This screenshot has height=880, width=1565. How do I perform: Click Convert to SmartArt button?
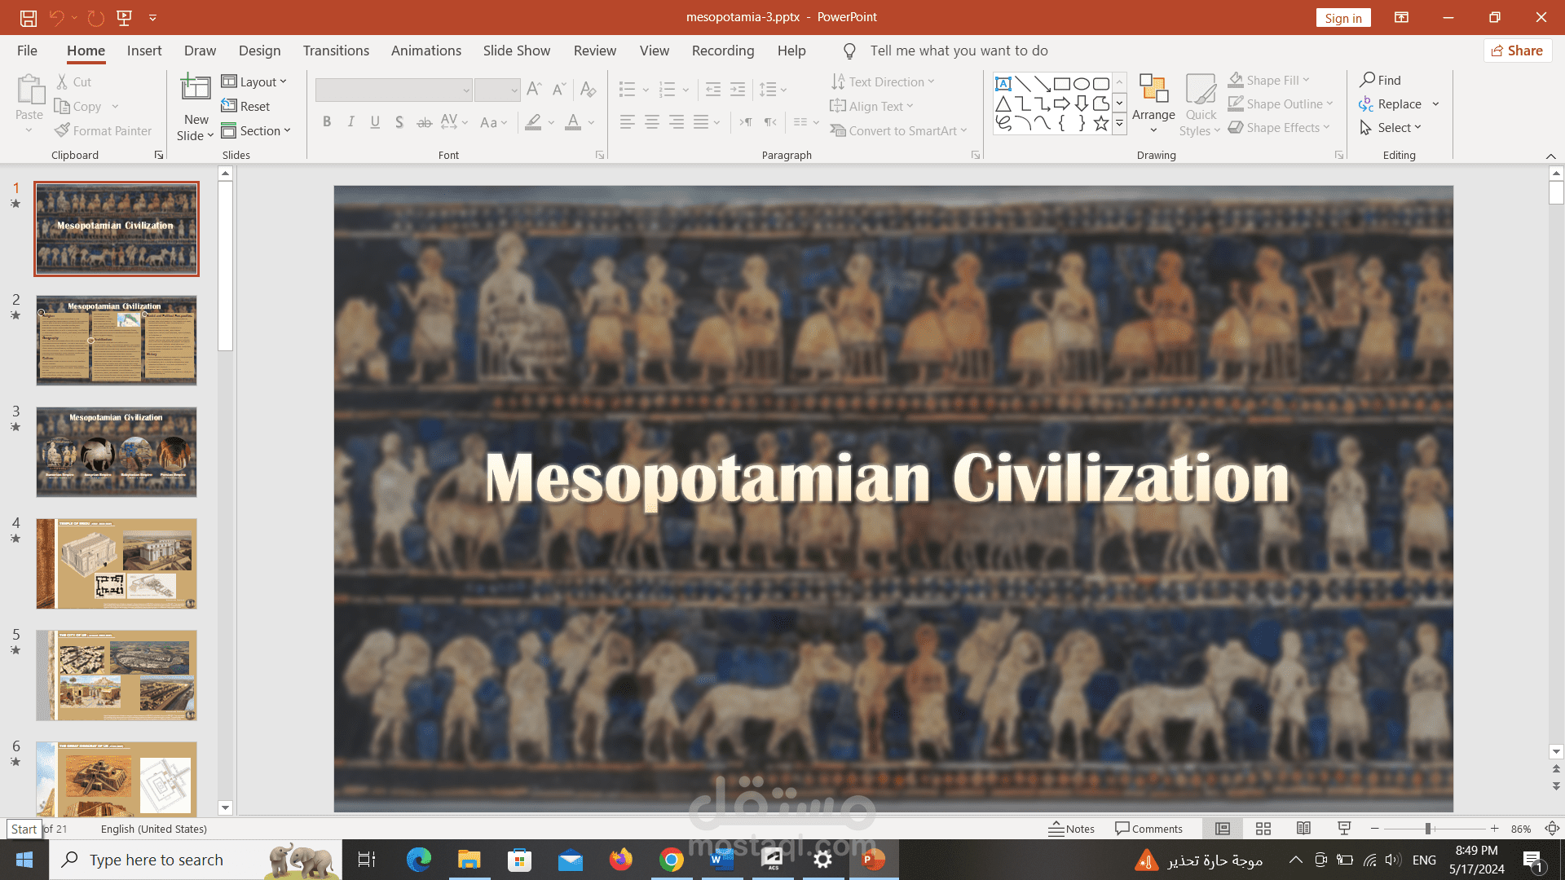897,130
